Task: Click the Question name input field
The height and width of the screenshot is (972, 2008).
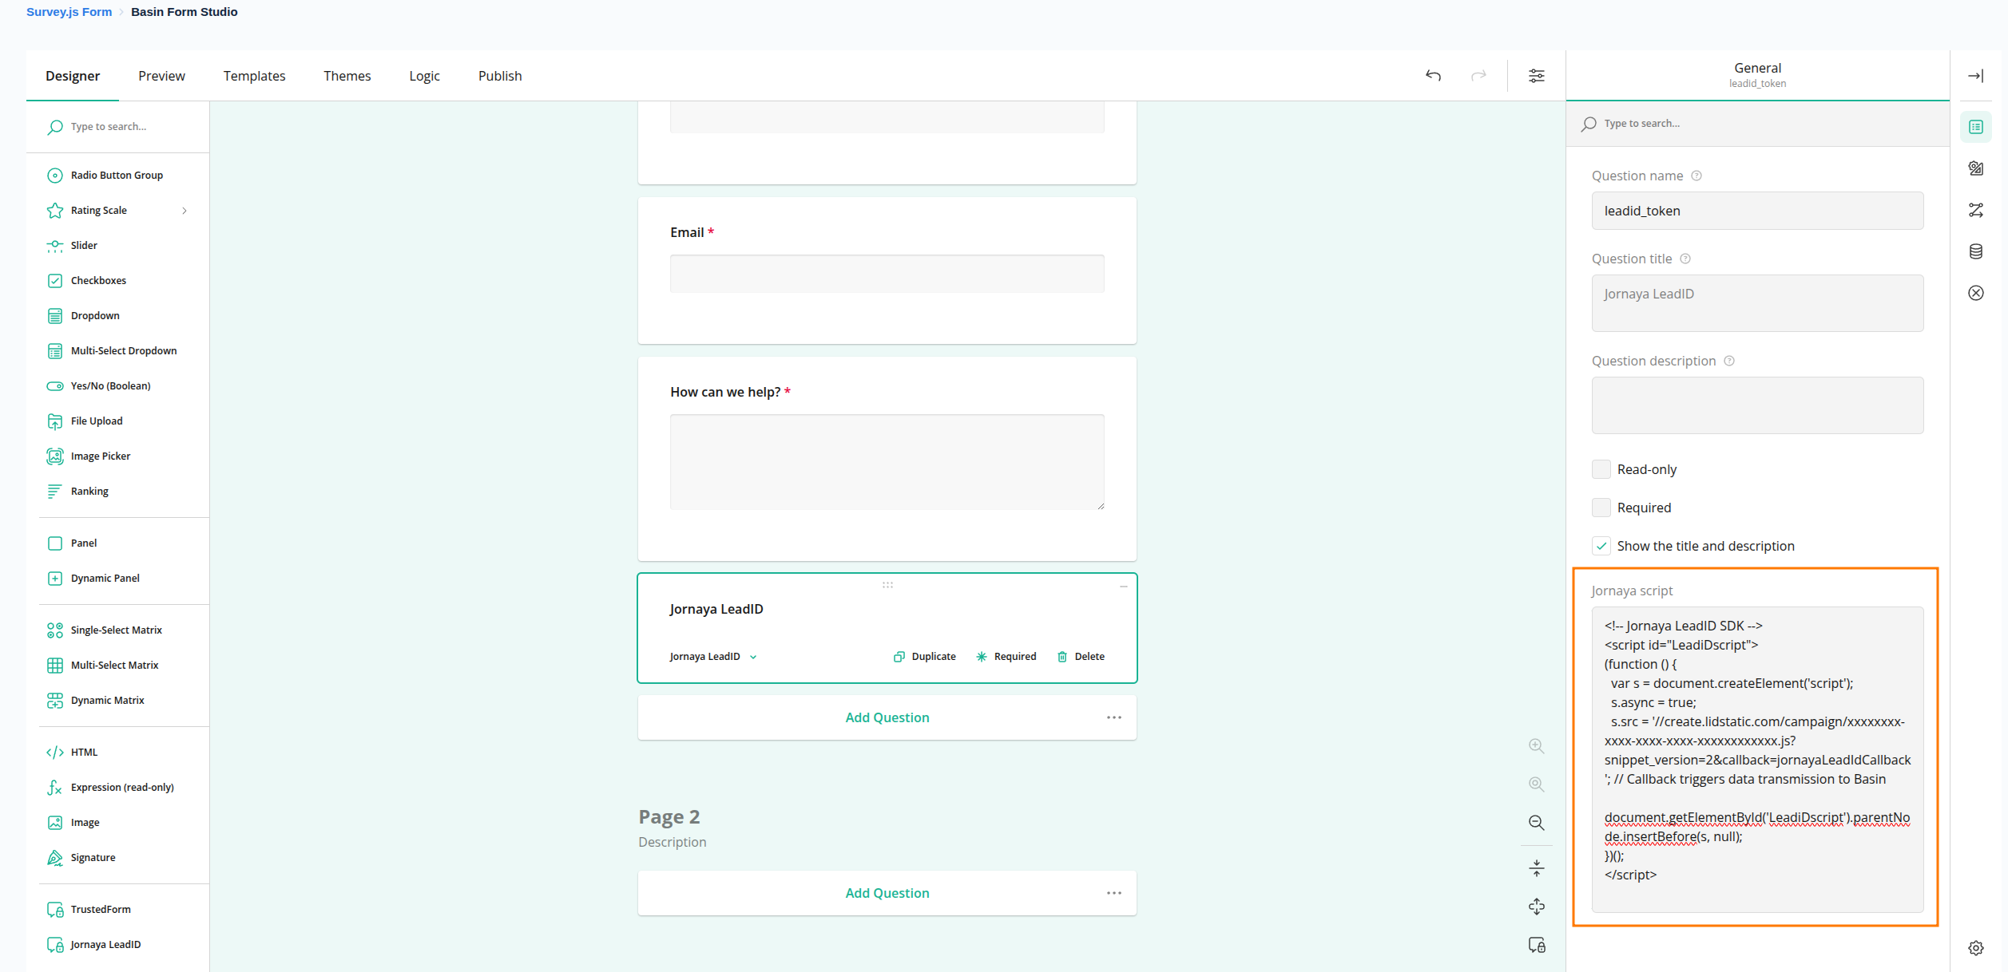Action: click(1757, 211)
